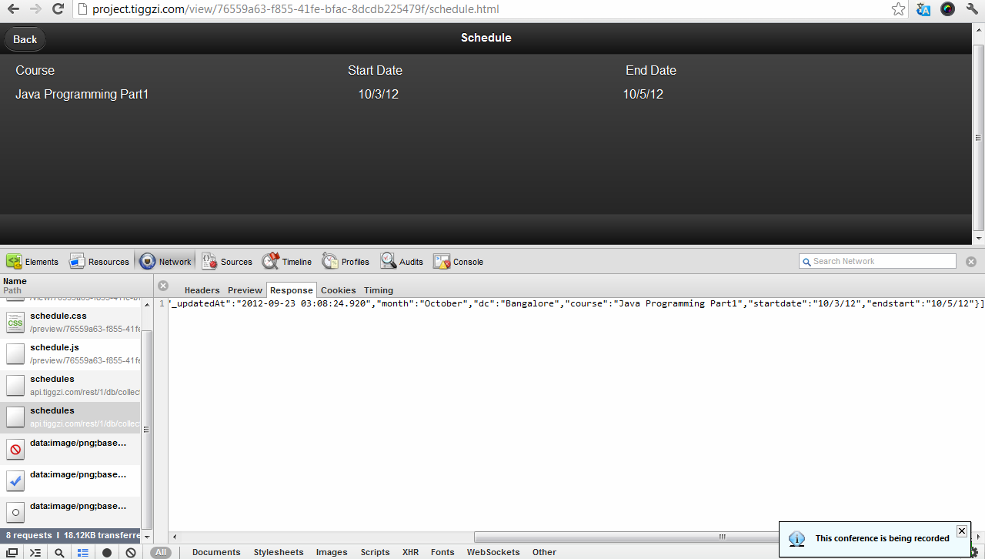Switch to the Sources panel
The width and height of the screenshot is (985, 559).
coord(227,262)
